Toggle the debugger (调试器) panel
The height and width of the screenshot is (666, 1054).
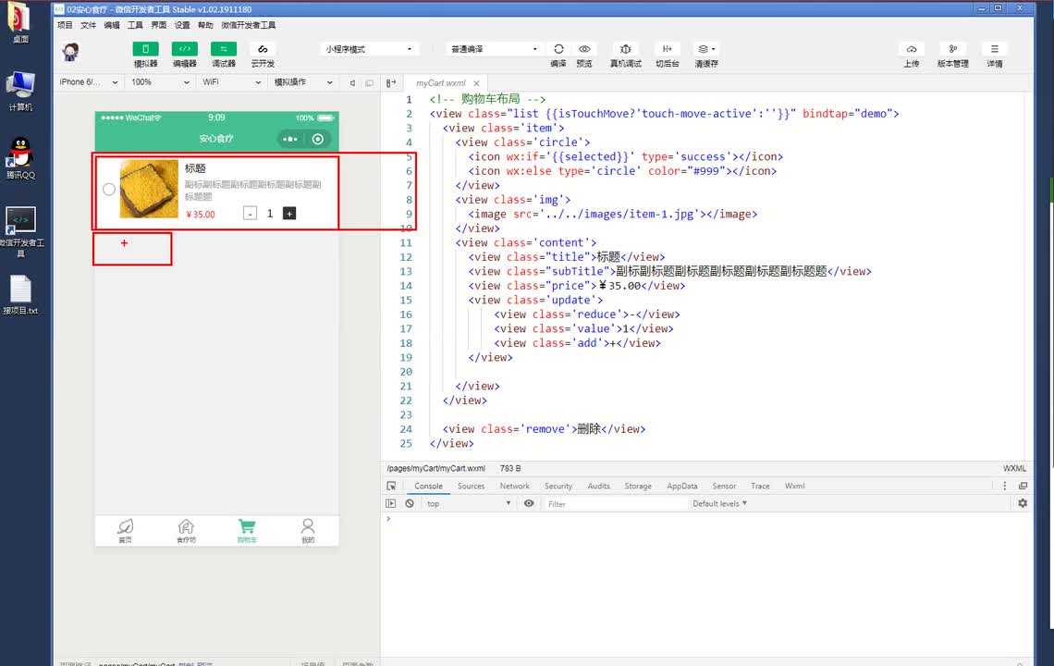pos(223,49)
